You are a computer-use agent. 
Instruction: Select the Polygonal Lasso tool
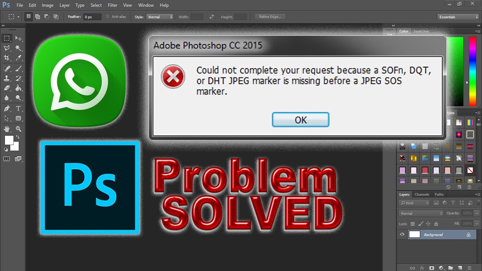(7, 48)
